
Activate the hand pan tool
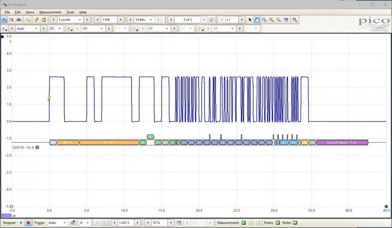tap(257, 20)
